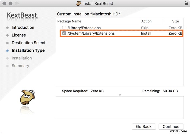Enable the /Library/Extensions checkbox
This screenshot has width=190, height=134.
click(x=64, y=28)
